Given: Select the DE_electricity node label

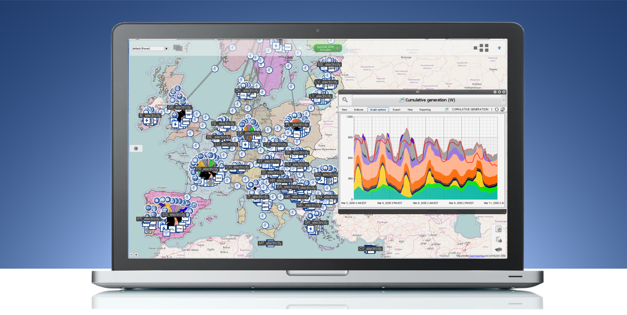Looking at the screenshot, I should point(249,133).
